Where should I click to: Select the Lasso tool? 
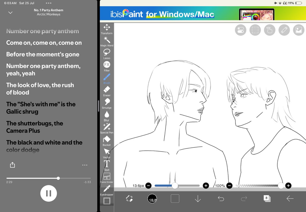(x=107, y=54)
